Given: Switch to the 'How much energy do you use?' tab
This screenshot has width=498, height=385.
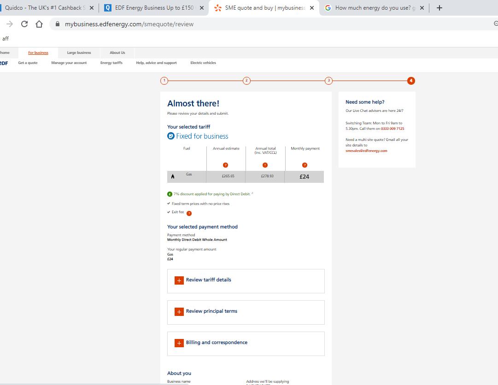Looking at the screenshot, I should pos(375,8).
